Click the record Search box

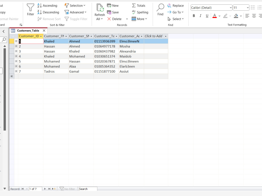(88, 189)
